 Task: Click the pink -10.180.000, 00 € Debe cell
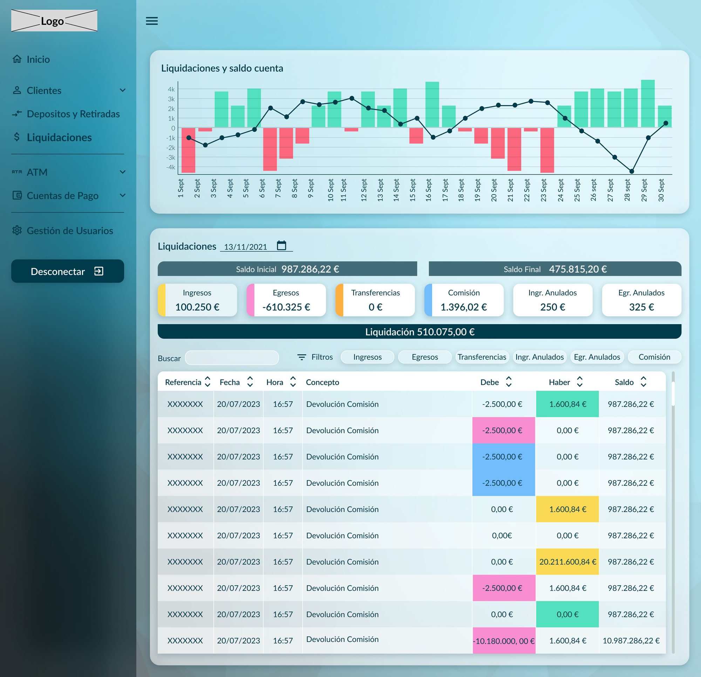click(x=504, y=641)
